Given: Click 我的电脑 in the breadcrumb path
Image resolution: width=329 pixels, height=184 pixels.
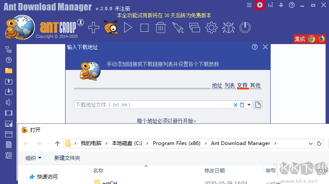Looking at the screenshot, I should [x=91, y=143].
